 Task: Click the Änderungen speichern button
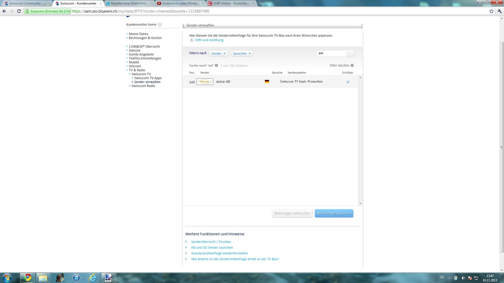(x=334, y=213)
